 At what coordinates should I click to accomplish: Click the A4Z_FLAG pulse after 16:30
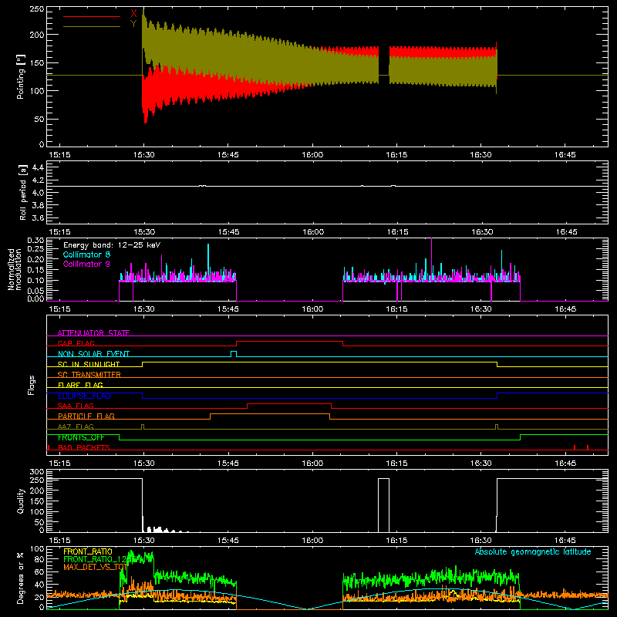pyautogui.click(x=497, y=427)
